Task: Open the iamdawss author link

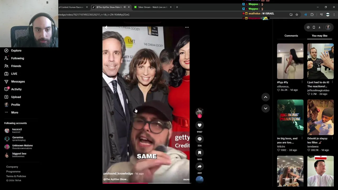Action: pyautogui.click(x=313, y=147)
